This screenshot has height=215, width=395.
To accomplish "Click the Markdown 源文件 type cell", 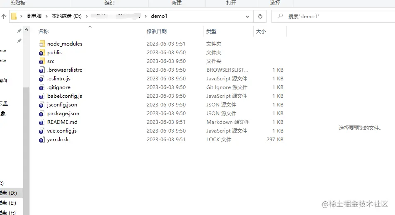I will (228, 122).
